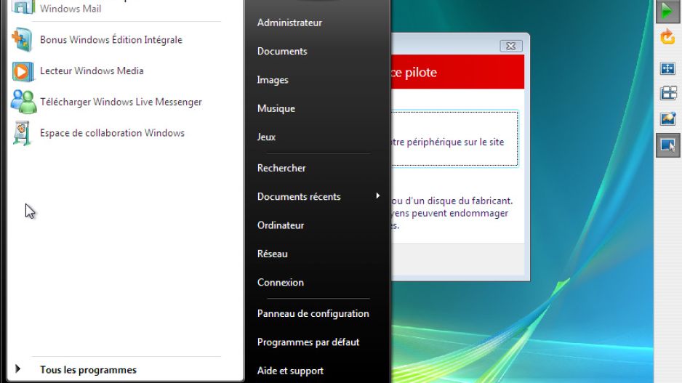Select dotted option box in pilote dialog
This screenshot has width=682, height=383.
pos(454,139)
